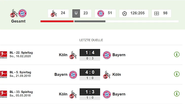185x104 pixels.
Task: Click Bundesliga logo beside 33. Spieltag
Action: 4,94
